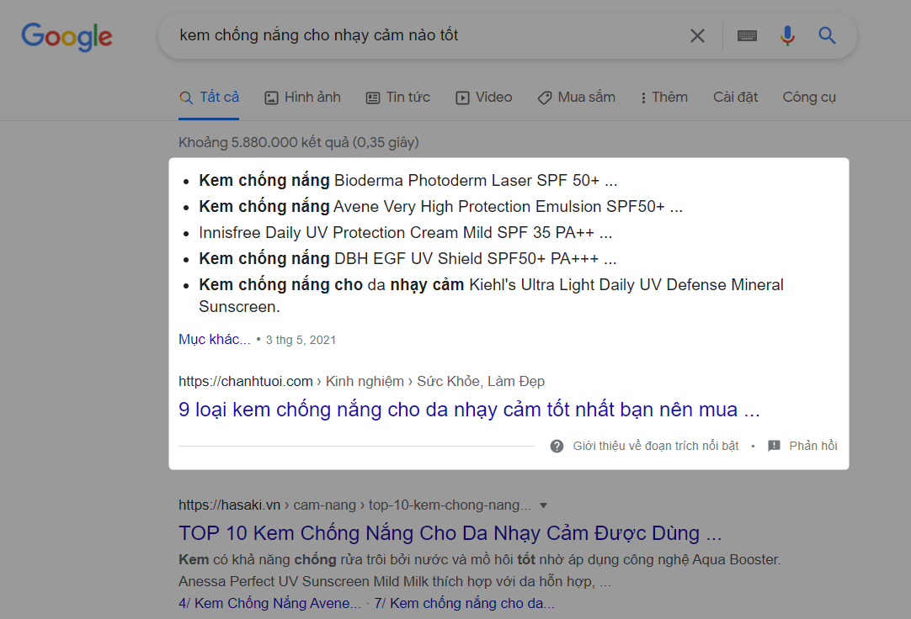Open '7/ Kem chống nắng cho da...' sitelink
This screenshot has height=619, width=911.
(464, 603)
